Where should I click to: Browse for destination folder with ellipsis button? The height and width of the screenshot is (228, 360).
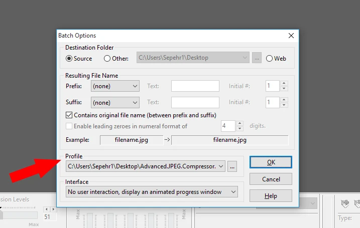click(x=257, y=58)
